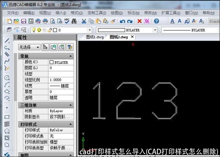
Task: Collapse the 视图 section
Action: tap(70, 155)
